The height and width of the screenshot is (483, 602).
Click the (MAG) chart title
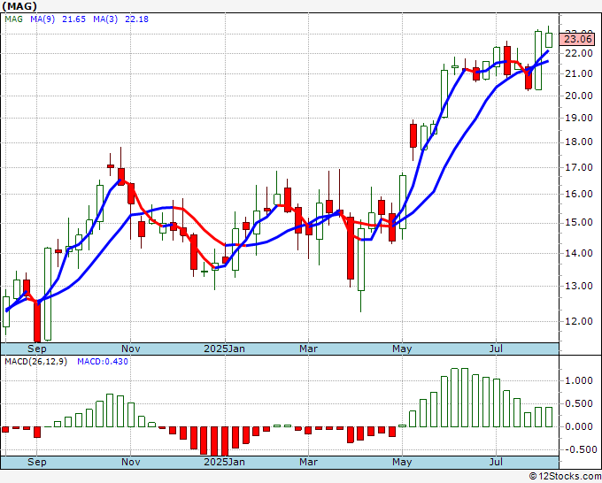19,6
